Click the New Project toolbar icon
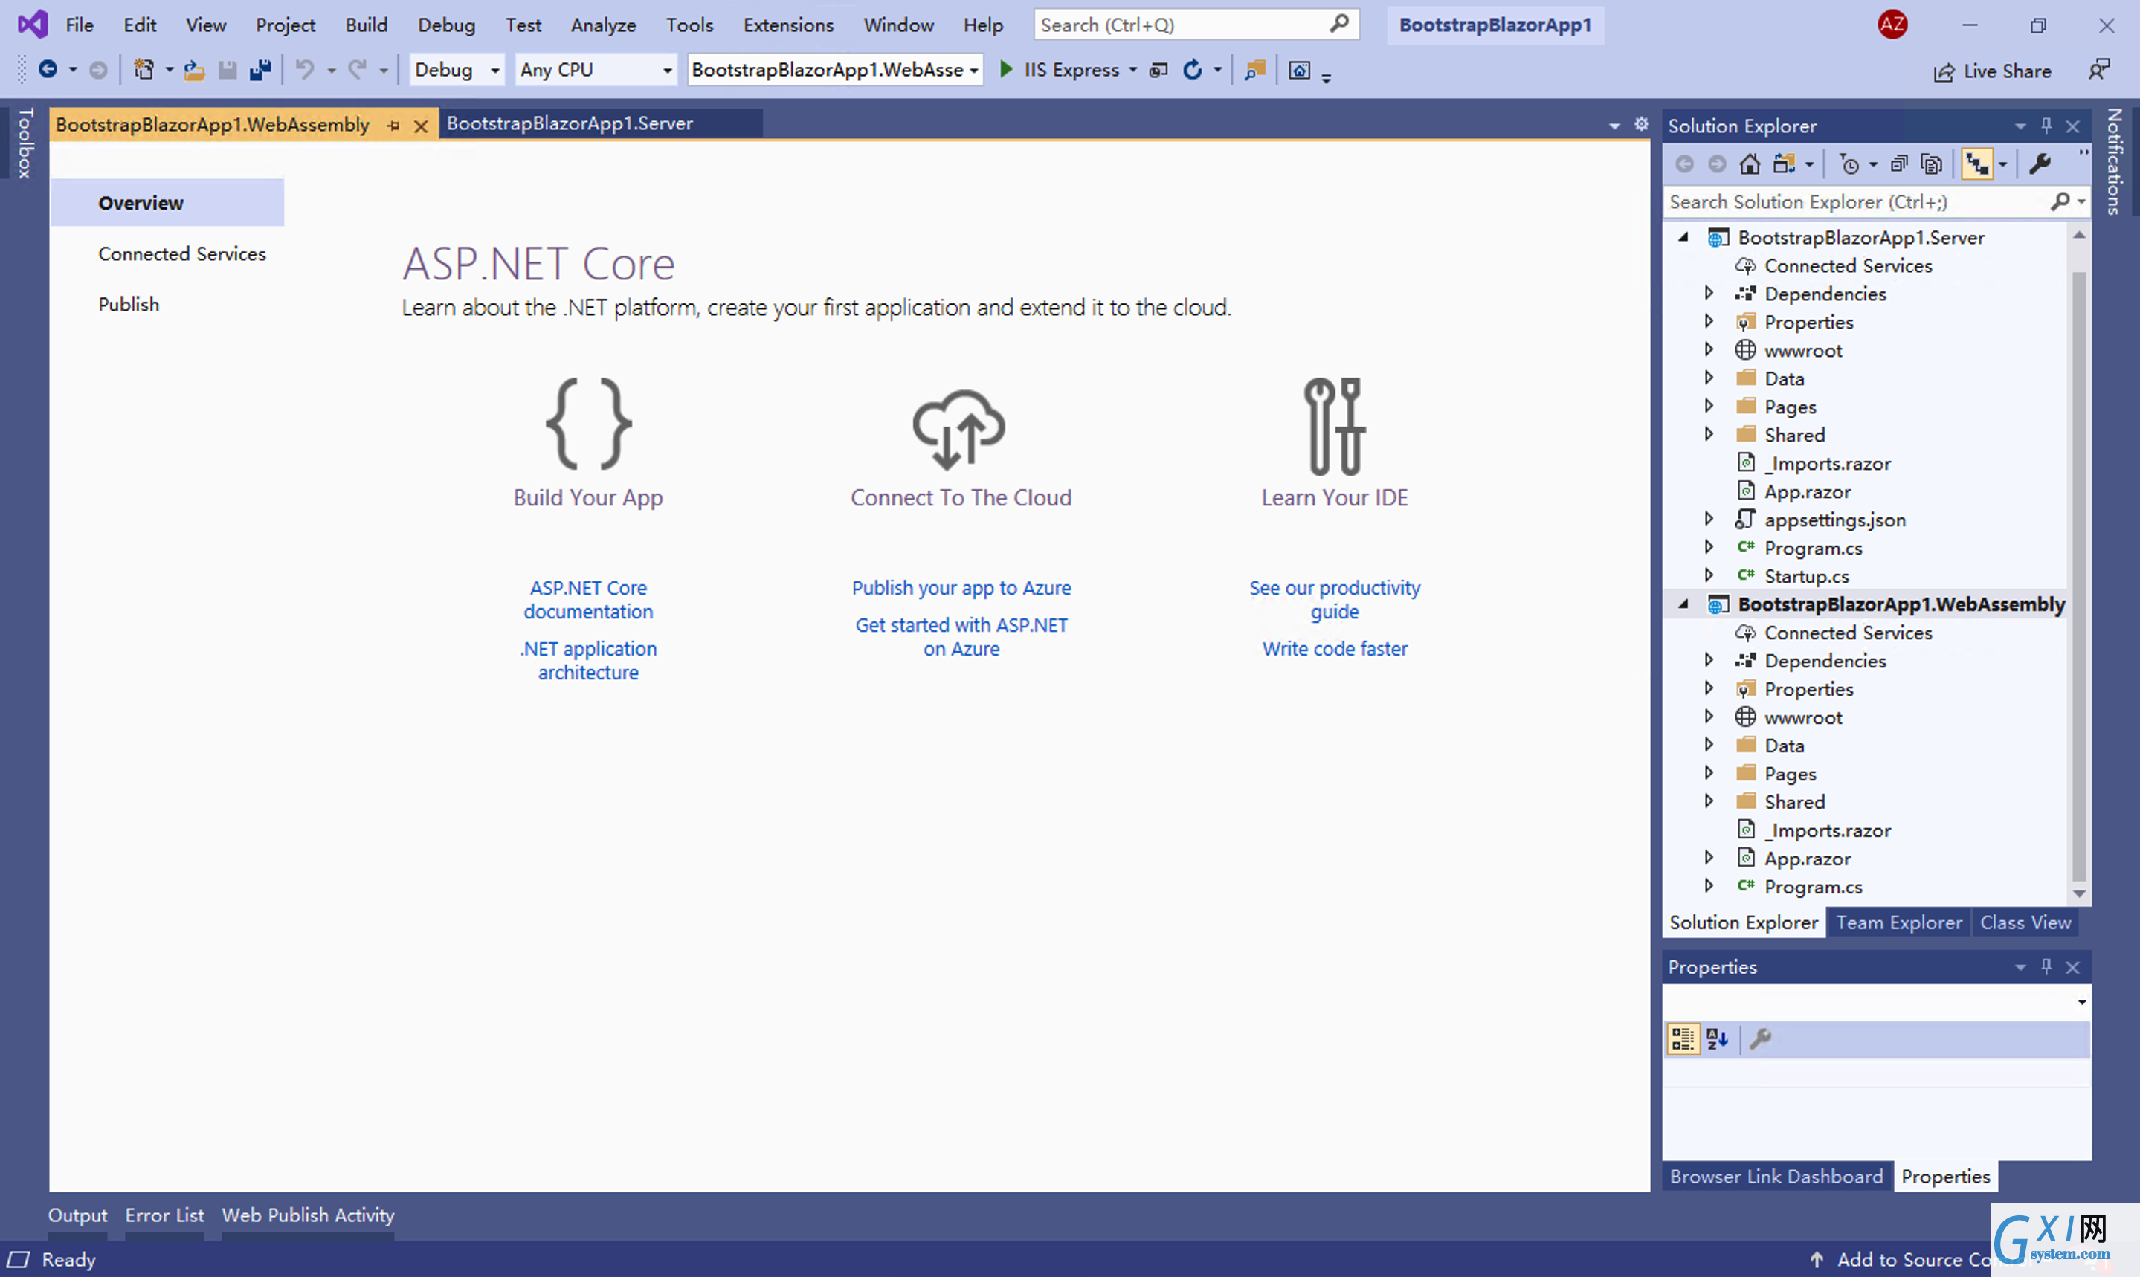Screen dimensions: 2140x1277 144,70
